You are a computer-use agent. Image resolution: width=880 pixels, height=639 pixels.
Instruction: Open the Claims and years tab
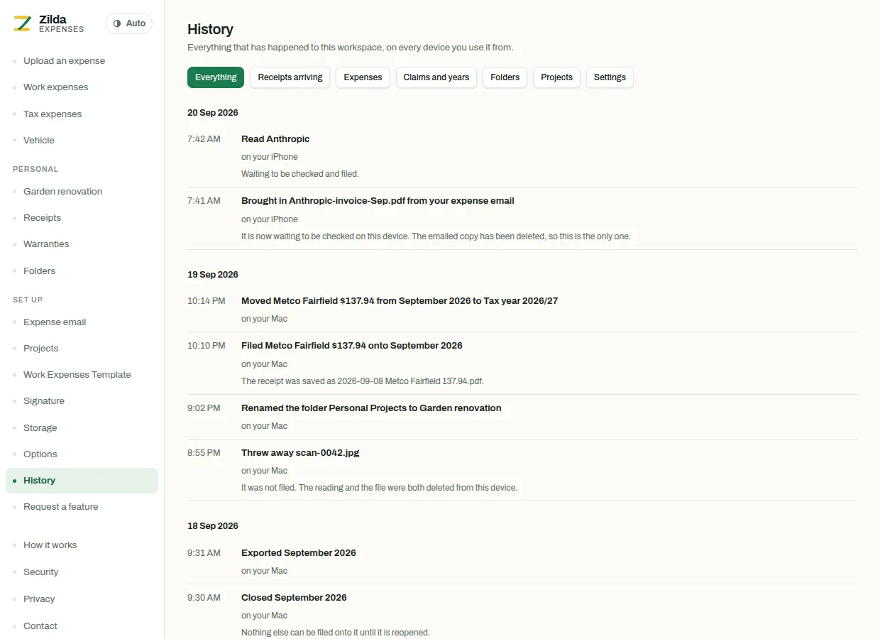[x=436, y=77]
